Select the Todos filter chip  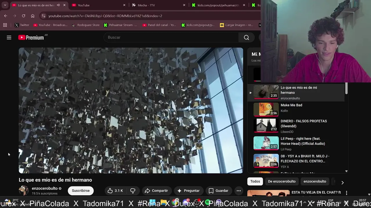(x=255, y=181)
